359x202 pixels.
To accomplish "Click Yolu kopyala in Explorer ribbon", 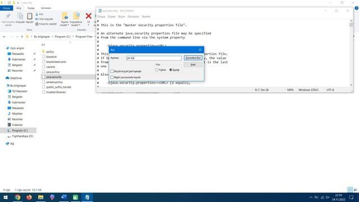I will click(x=44, y=19).
